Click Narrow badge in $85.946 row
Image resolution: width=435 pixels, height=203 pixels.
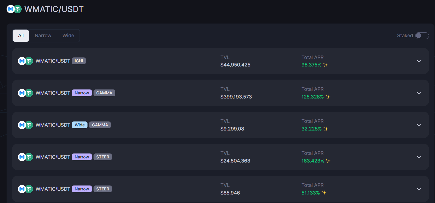point(82,189)
